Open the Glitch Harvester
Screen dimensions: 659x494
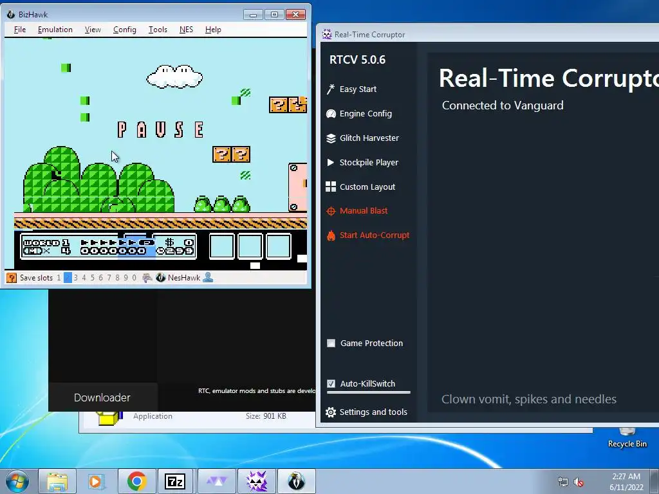pyautogui.click(x=369, y=138)
